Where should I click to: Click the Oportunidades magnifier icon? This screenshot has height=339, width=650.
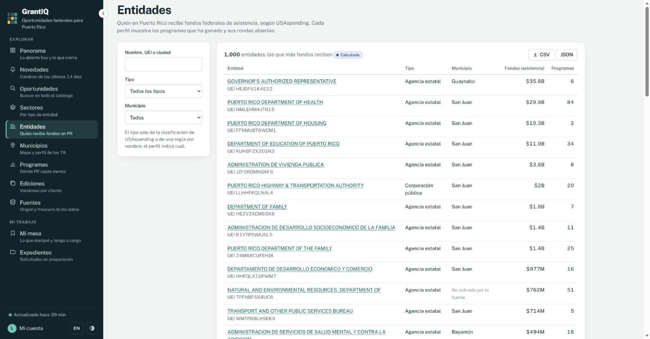13,88
